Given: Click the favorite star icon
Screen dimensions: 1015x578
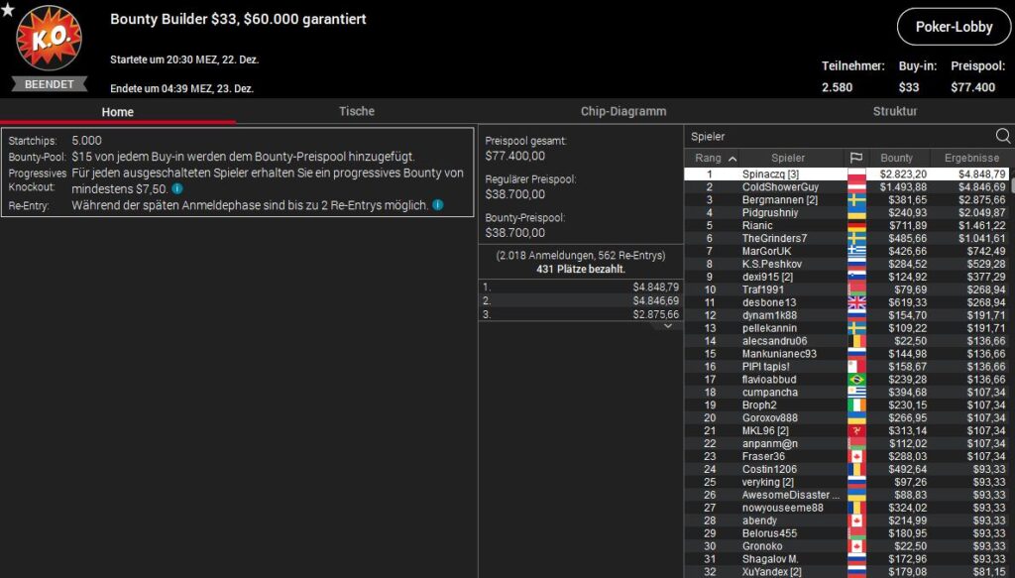Looking at the screenshot, I should pos(8,11).
